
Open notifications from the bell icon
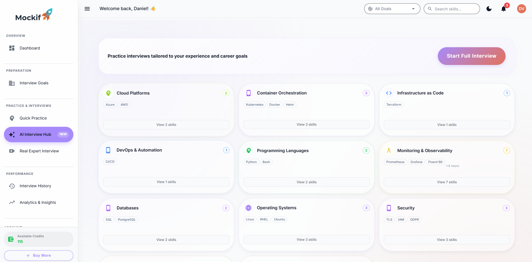(x=503, y=9)
